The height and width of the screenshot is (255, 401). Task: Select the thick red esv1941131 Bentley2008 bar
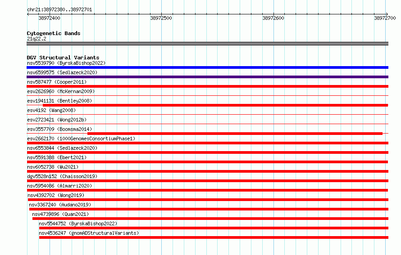(215, 105)
